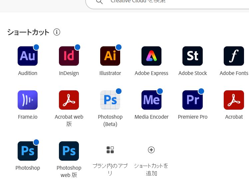Open Photoshop web版 shortcut

(x=69, y=151)
